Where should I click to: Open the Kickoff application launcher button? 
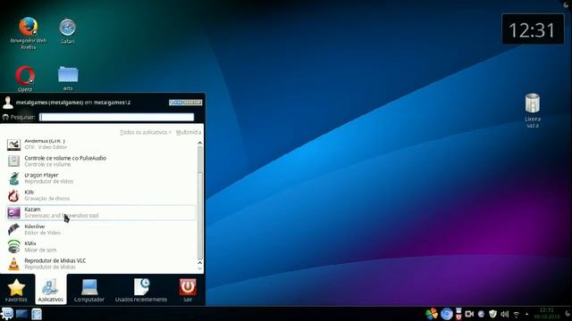[x=7, y=314]
